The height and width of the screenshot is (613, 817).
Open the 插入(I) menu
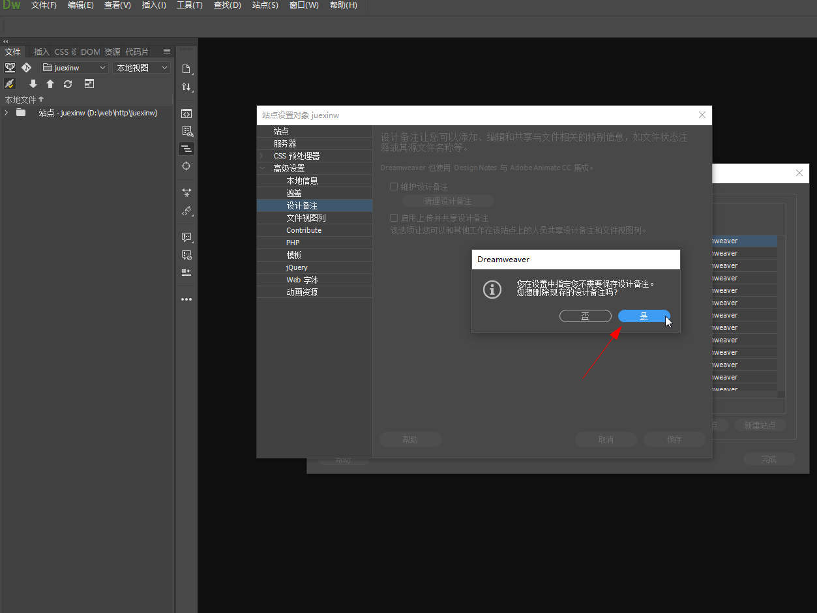[154, 5]
